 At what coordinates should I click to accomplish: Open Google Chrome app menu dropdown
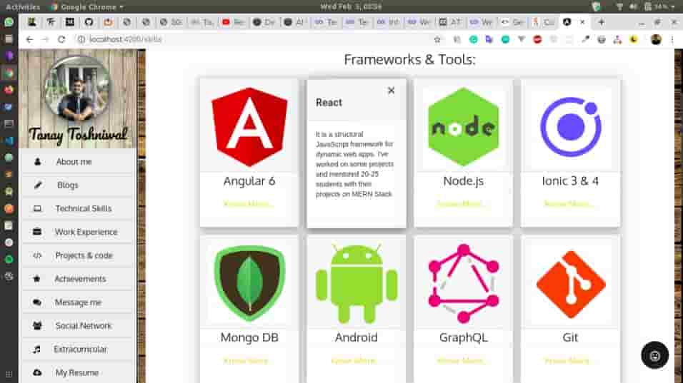click(x=87, y=7)
